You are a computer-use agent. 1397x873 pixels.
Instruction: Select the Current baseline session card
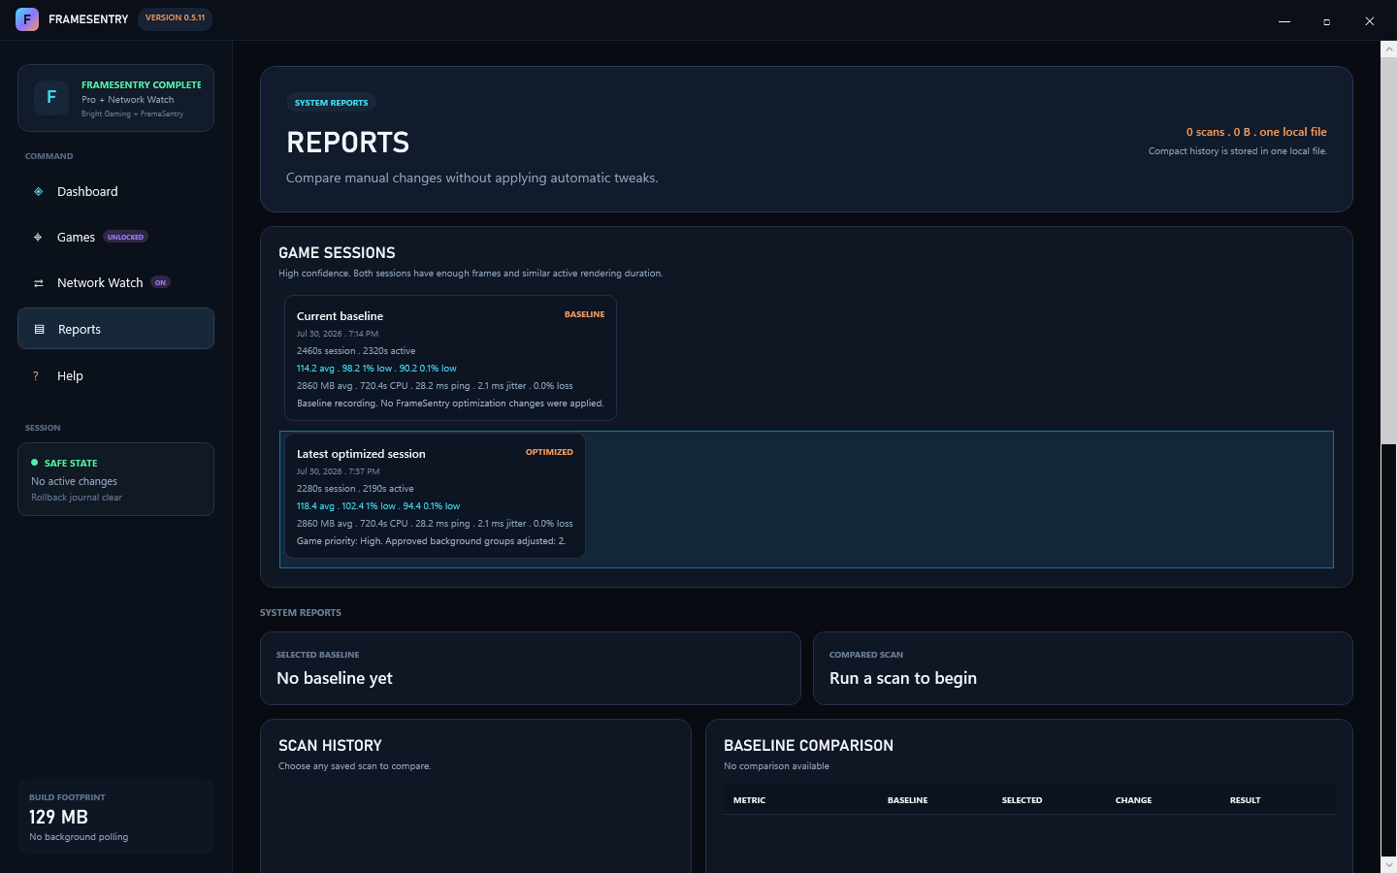[450, 358]
